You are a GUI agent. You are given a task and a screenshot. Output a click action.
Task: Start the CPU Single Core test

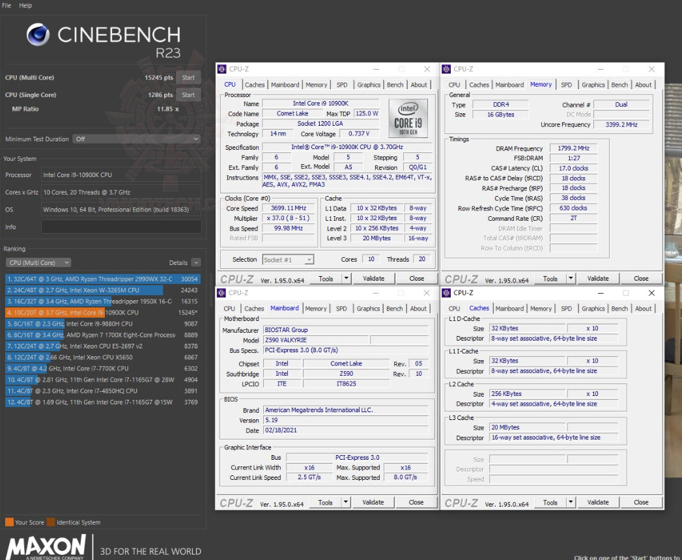click(188, 95)
